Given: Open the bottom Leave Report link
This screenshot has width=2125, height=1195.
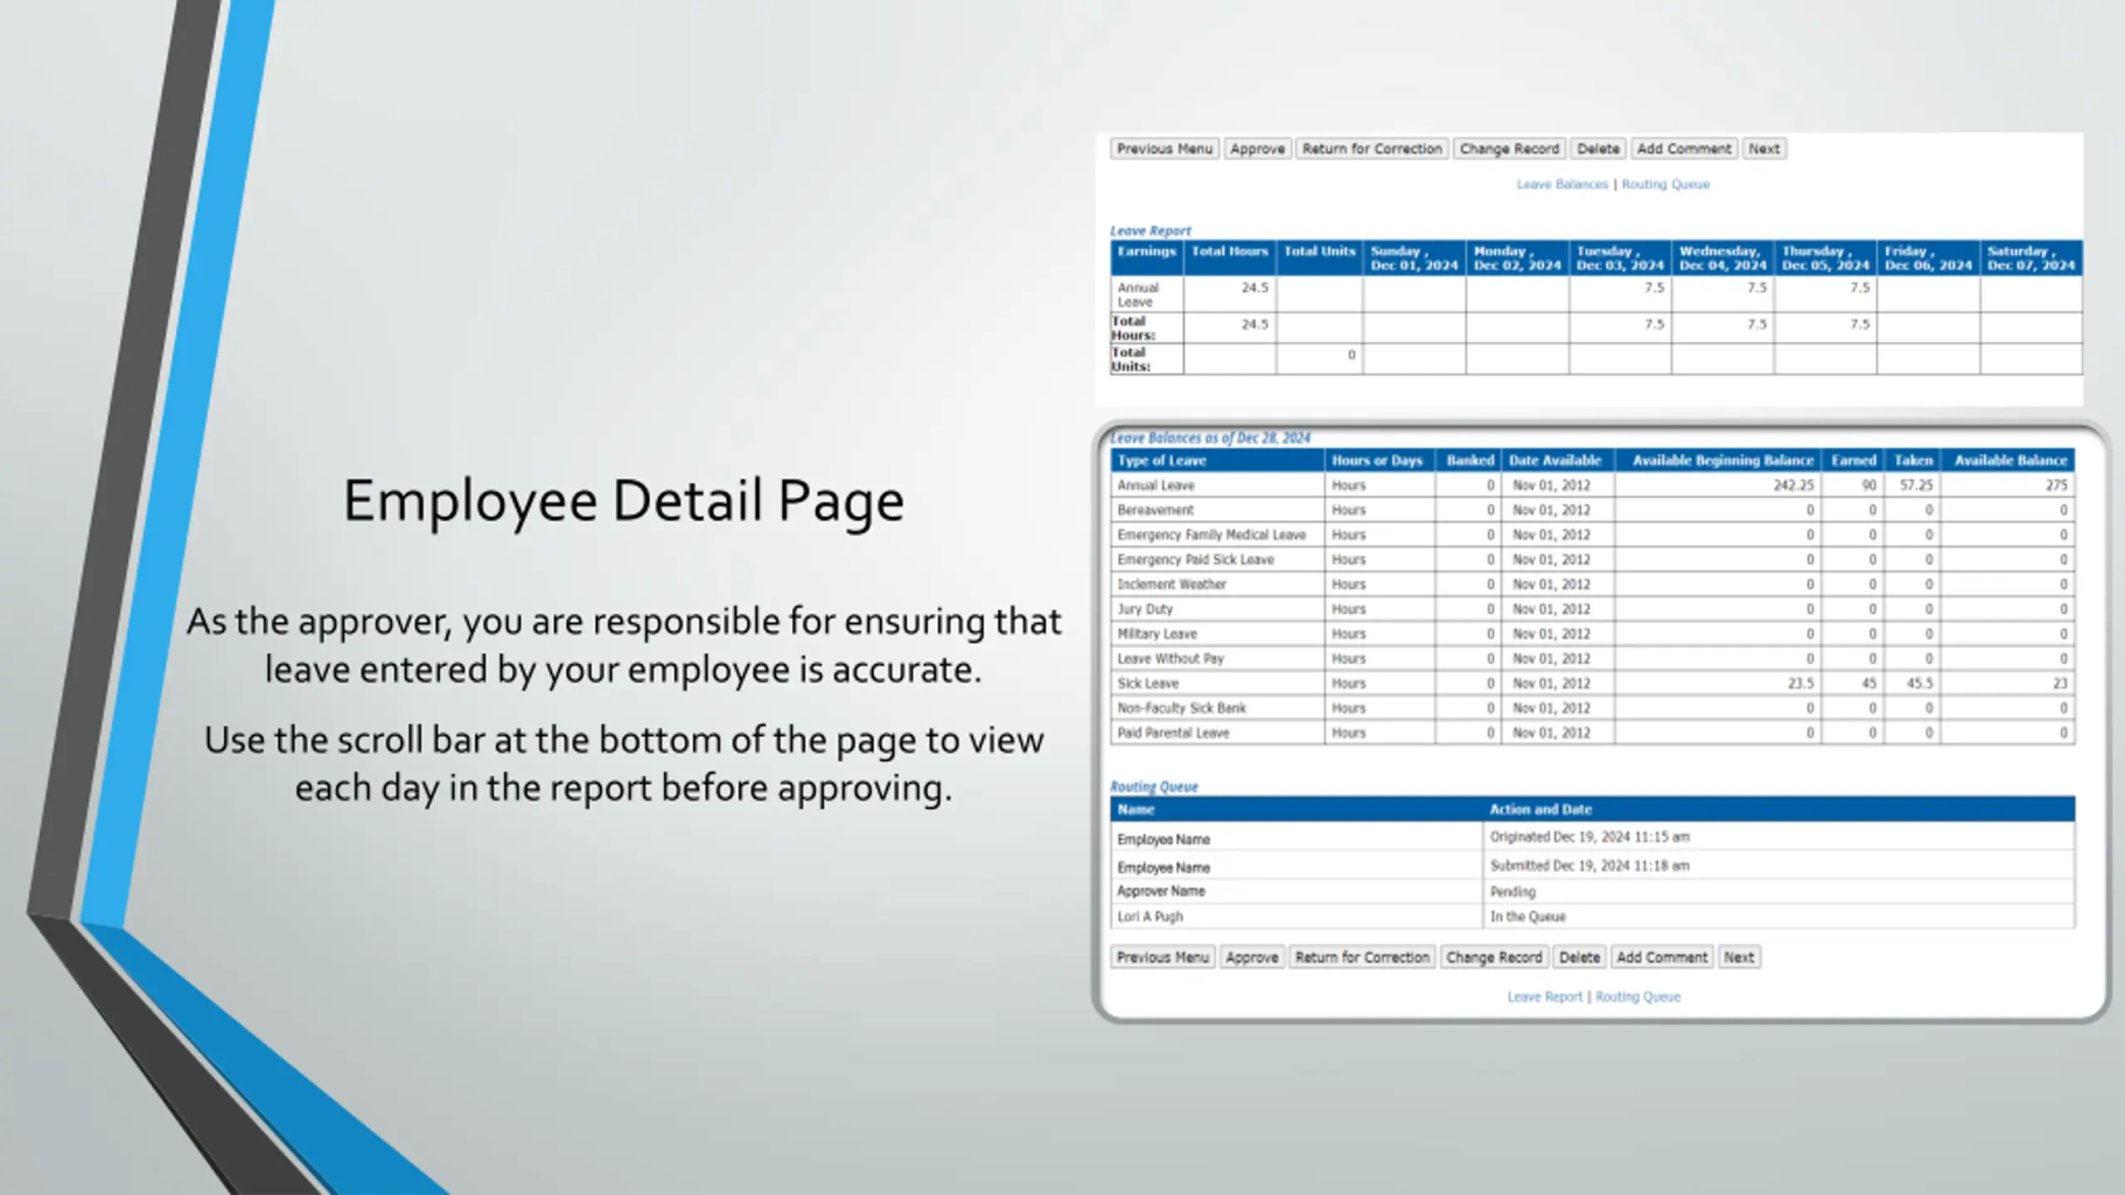Looking at the screenshot, I should pyautogui.click(x=1545, y=997).
